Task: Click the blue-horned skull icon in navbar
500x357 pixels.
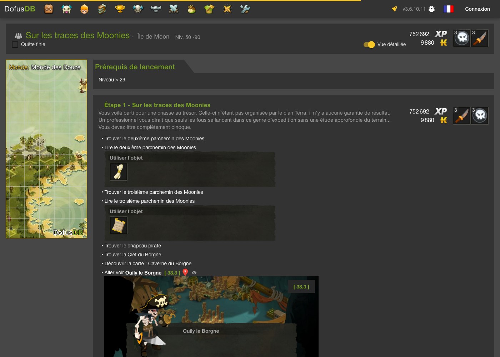Action: 138,9
